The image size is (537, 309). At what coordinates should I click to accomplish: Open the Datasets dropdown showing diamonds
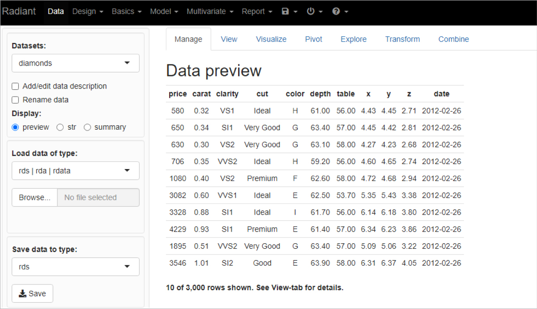(x=75, y=63)
